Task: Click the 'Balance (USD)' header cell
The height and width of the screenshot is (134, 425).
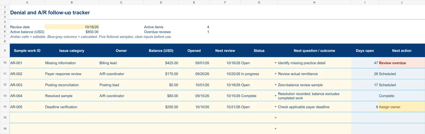Action: pyautogui.click(x=161, y=51)
